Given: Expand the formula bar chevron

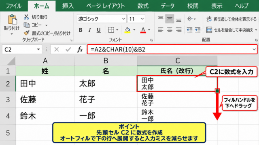Looking at the screenshot, I should 254,49.
